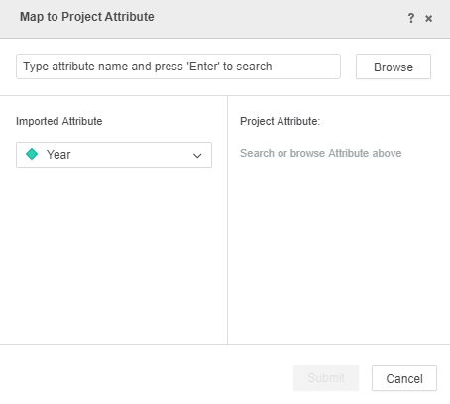Click the vertical divider between the panels

pos(227,220)
